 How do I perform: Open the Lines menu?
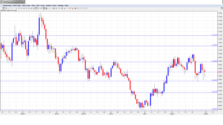click(x=43, y=5)
